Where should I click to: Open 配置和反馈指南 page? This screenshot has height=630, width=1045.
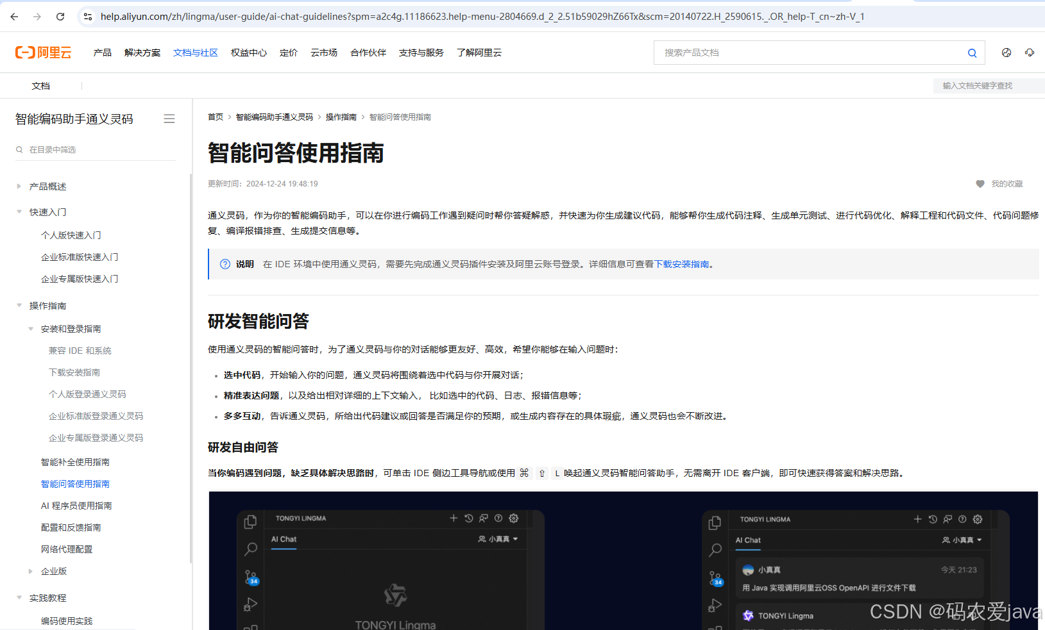point(71,527)
